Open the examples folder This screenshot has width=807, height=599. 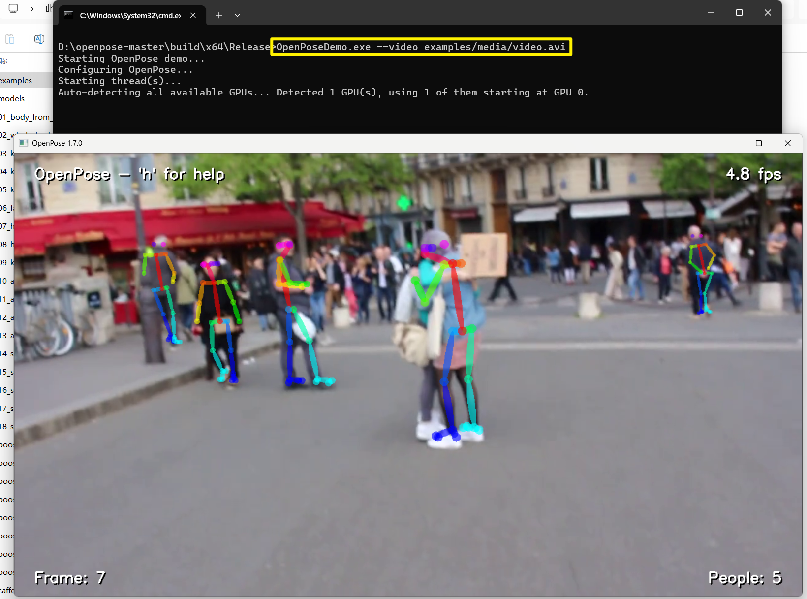pos(16,80)
